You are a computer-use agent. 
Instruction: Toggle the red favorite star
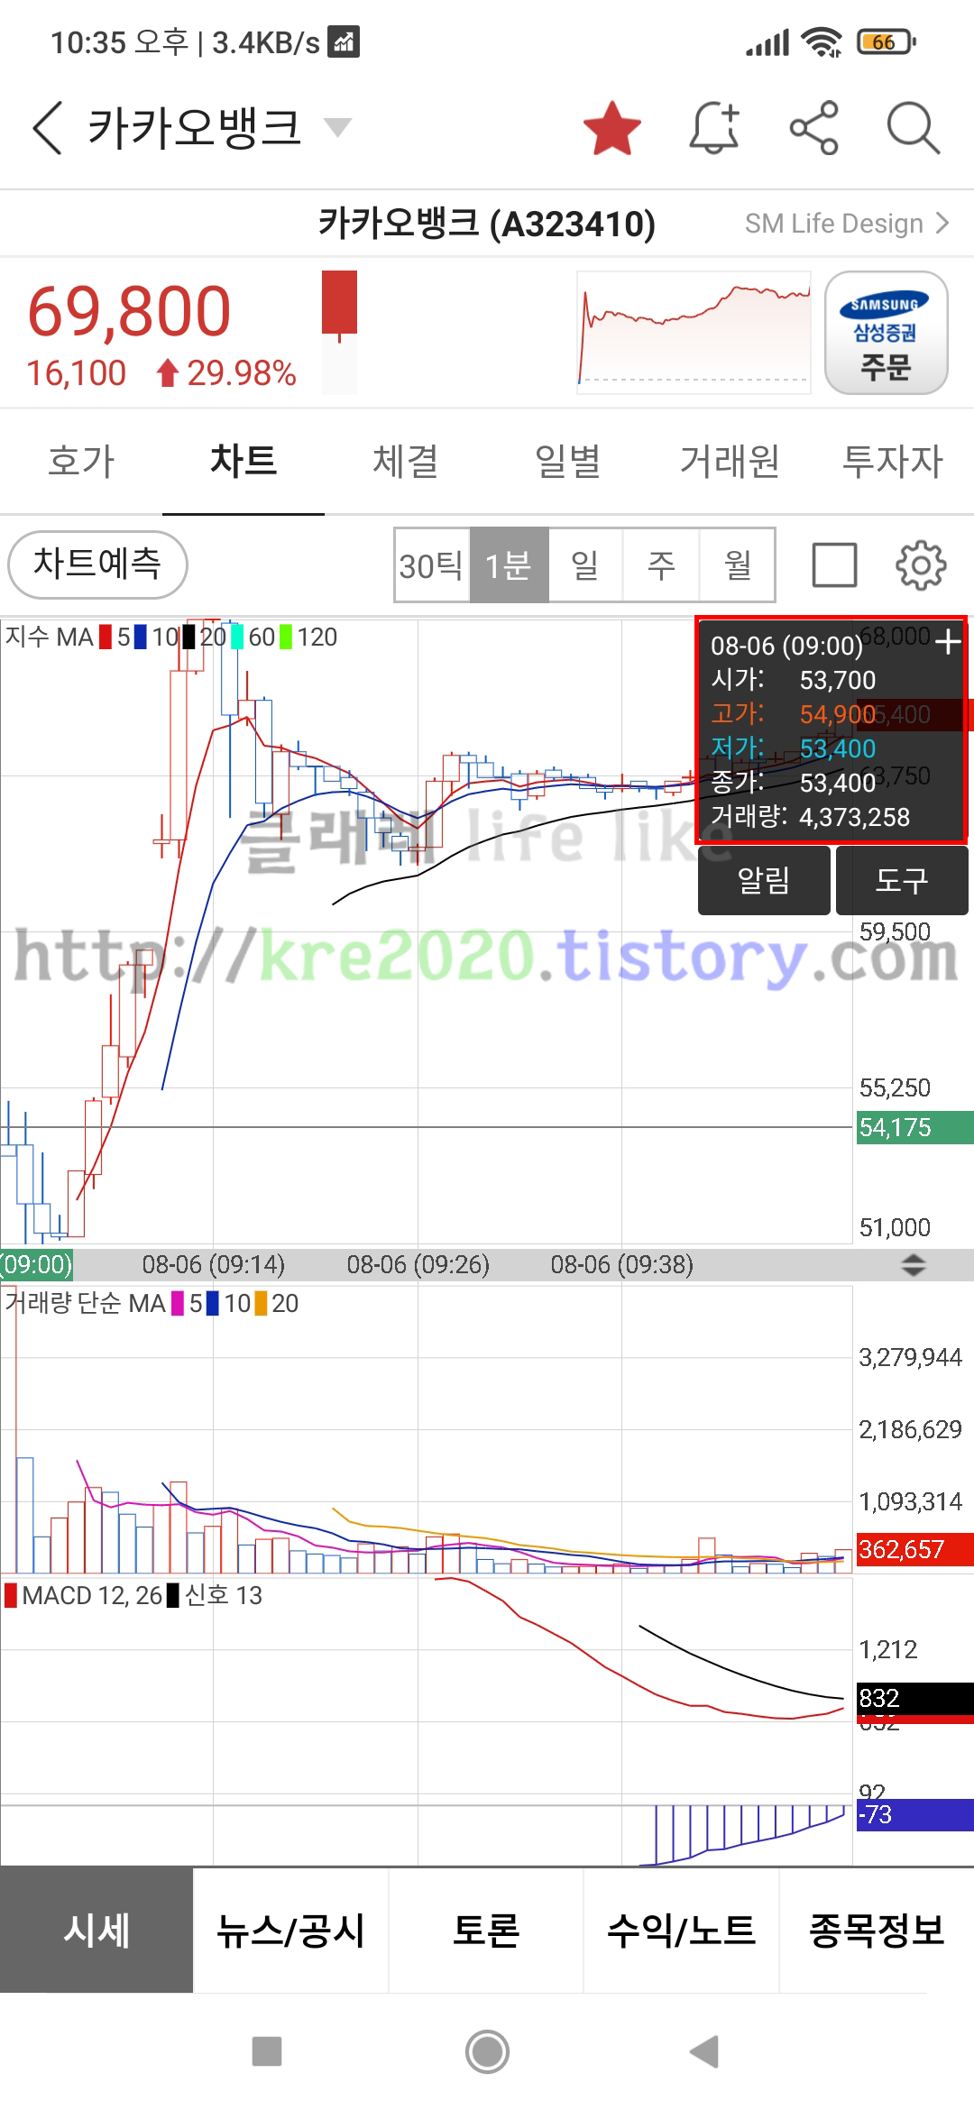(612, 127)
